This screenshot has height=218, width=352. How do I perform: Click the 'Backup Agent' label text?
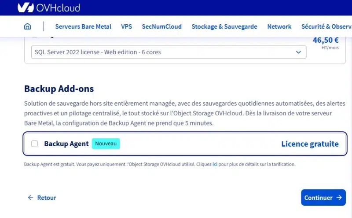(66, 144)
